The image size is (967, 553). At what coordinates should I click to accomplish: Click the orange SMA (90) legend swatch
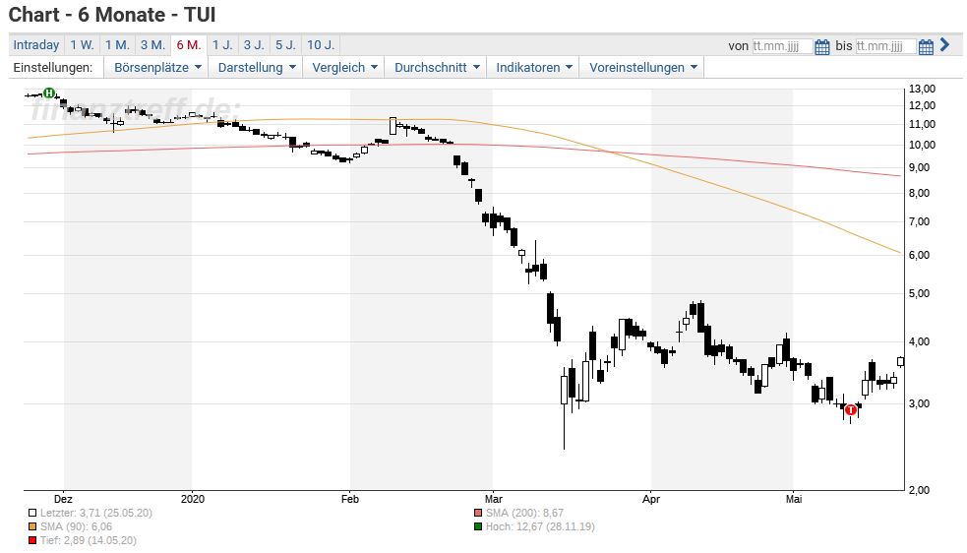point(32,526)
